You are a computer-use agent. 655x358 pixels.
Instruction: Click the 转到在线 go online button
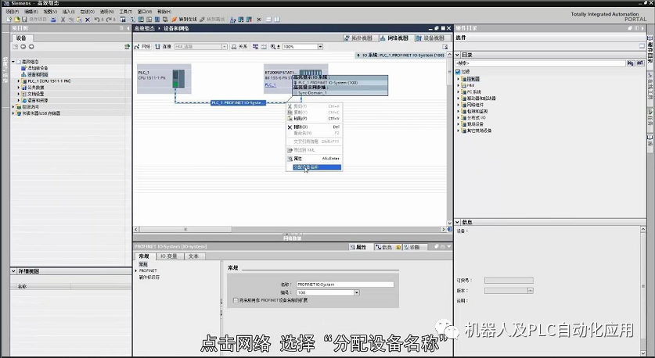click(184, 20)
